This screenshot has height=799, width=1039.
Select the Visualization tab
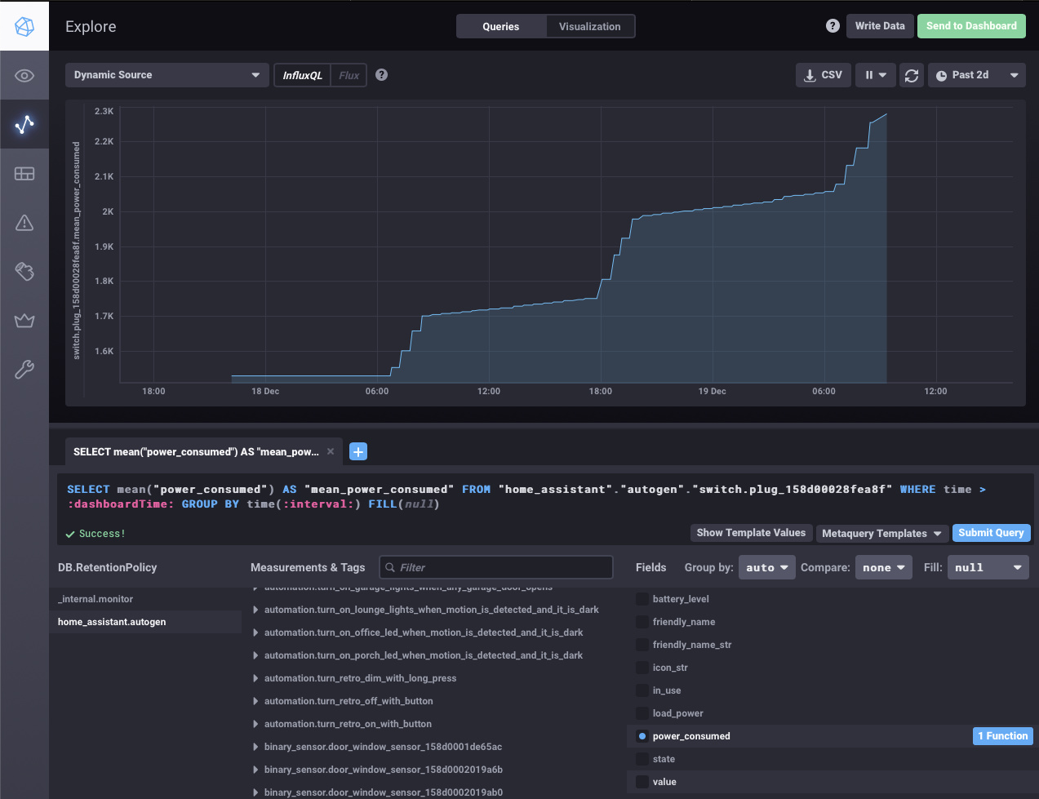click(x=589, y=26)
